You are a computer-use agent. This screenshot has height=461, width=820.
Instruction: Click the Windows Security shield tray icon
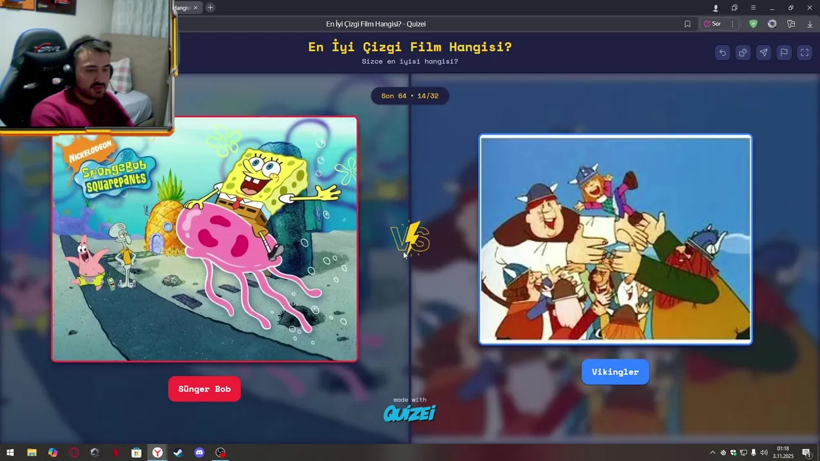[733, 453]
